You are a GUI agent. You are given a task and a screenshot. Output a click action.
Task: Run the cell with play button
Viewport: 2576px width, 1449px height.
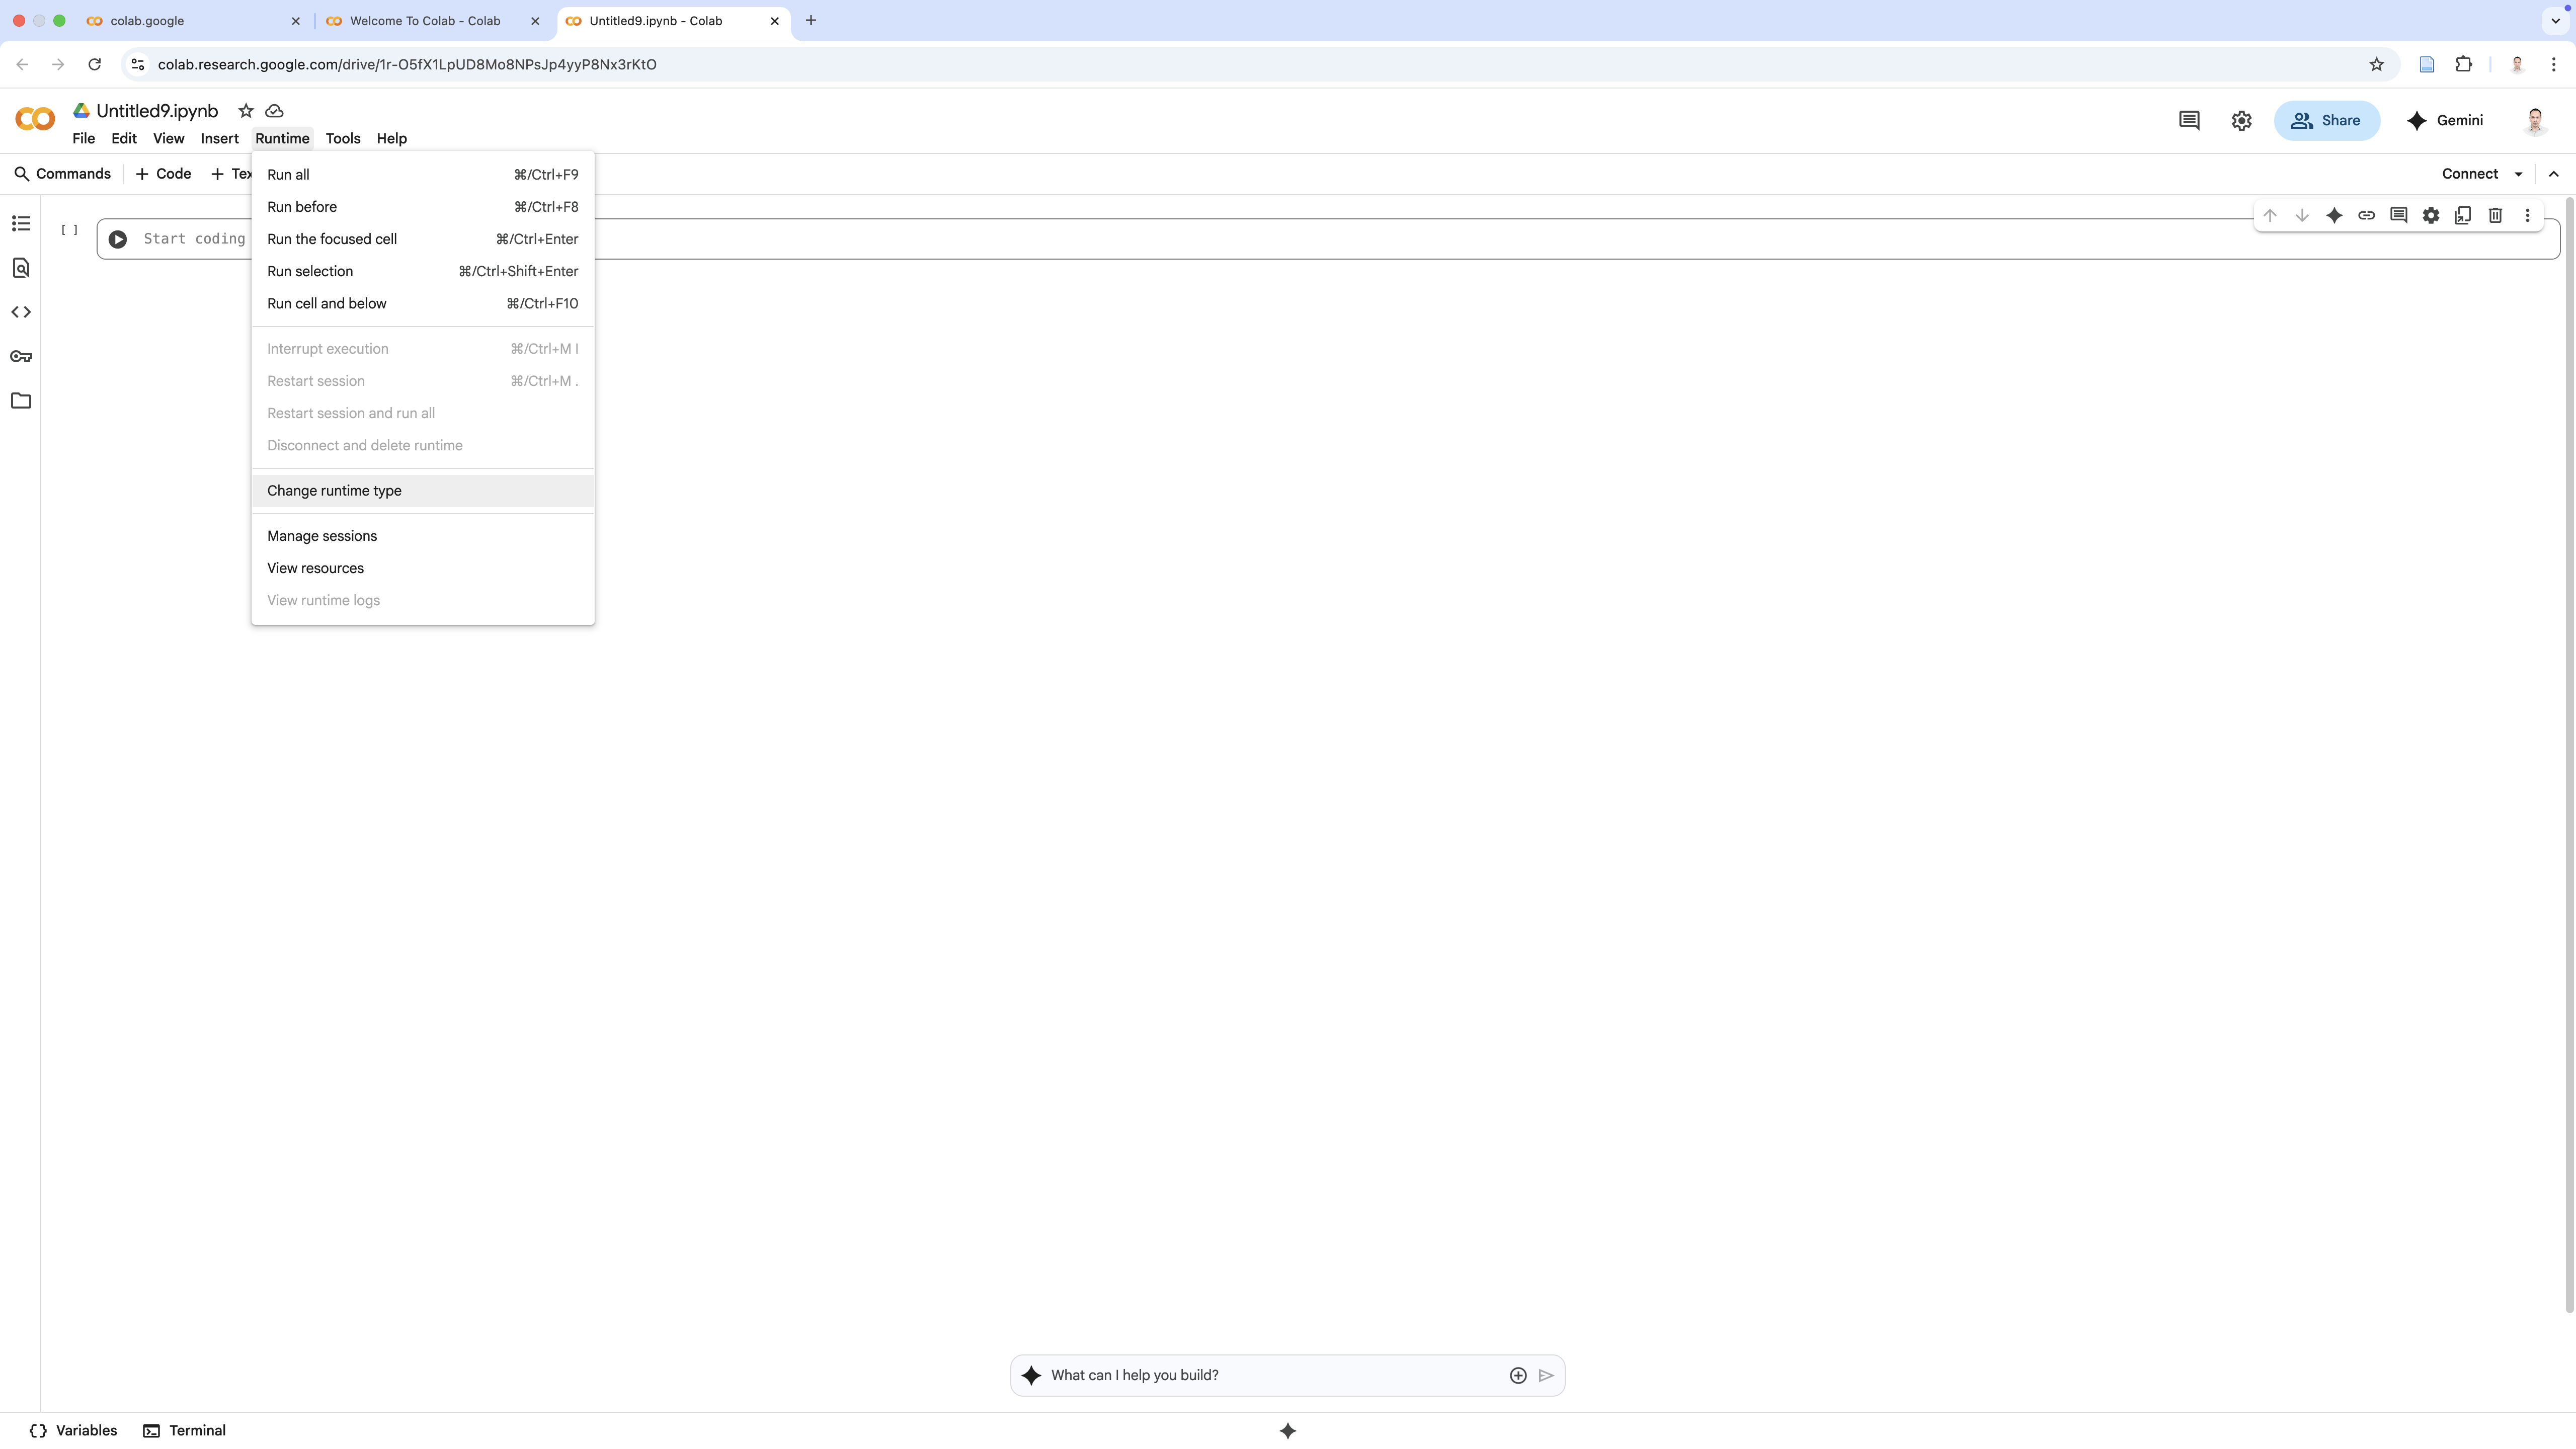click(x=118, y=239)
